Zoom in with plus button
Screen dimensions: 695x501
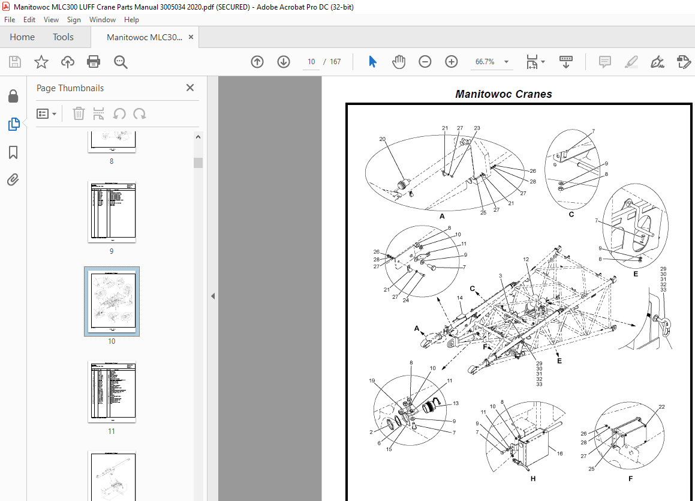(x=451, y=62)
